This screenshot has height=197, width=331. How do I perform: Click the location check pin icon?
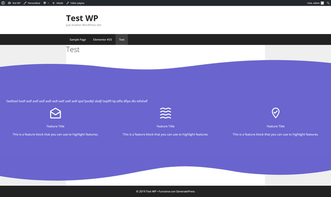coord(276,113)
